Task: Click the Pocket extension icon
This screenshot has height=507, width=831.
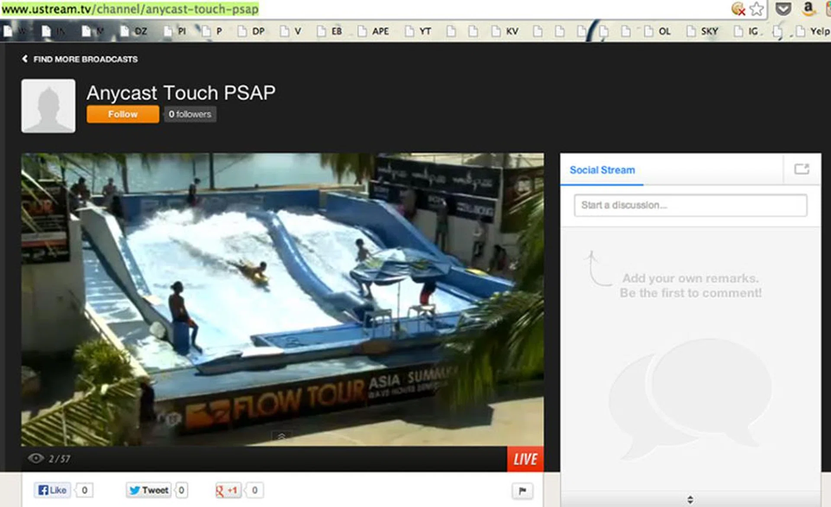Action: 783,9
